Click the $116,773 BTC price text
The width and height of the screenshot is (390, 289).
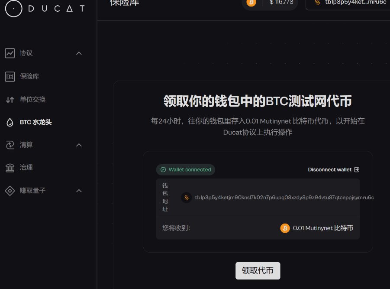click(281, 2)
